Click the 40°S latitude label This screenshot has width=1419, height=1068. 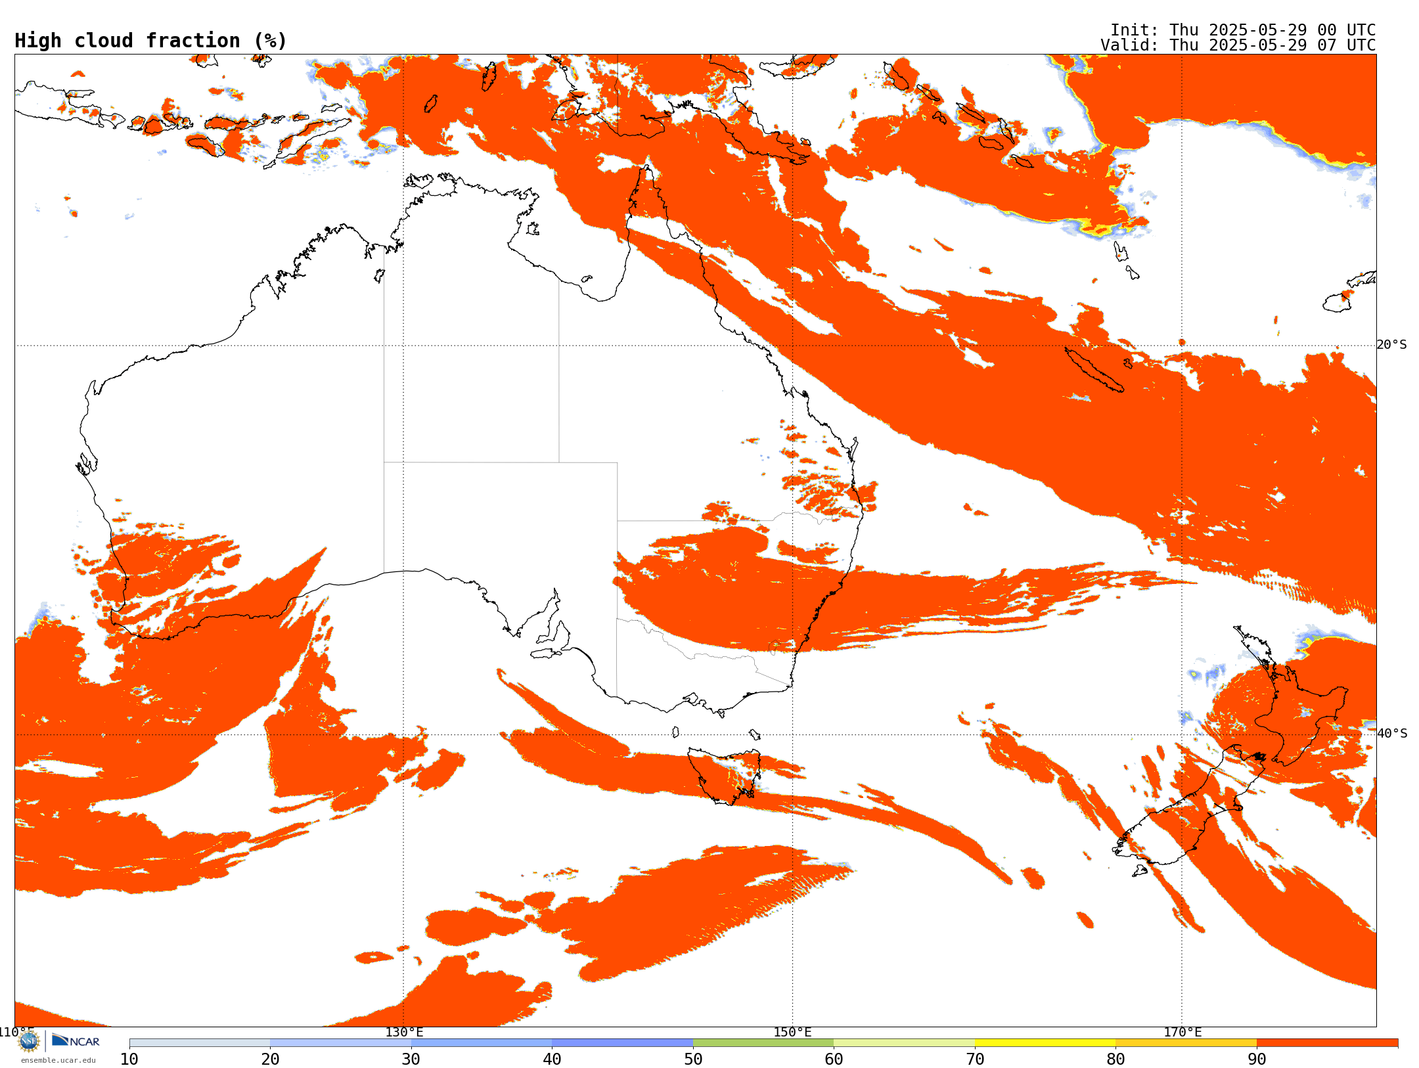[x=1392, y=734]
